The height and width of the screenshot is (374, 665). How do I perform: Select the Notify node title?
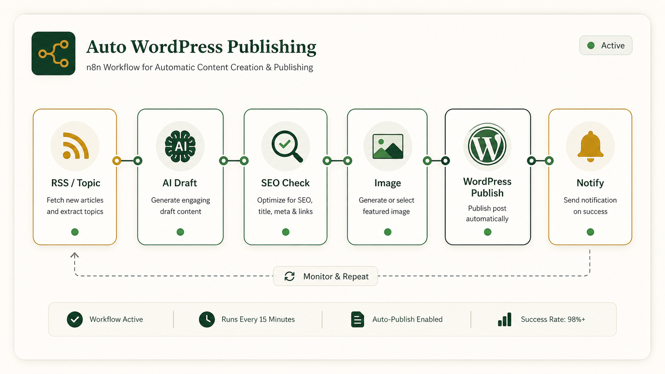click(590, 183)
